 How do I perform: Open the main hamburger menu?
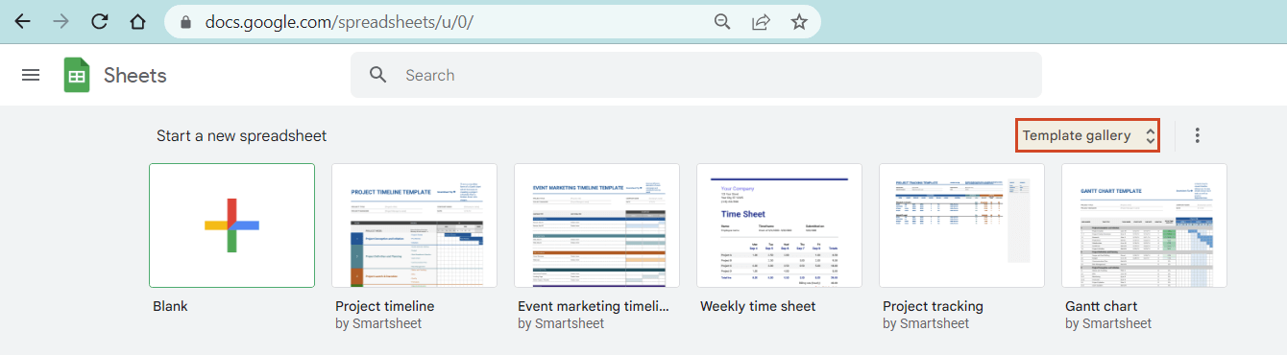point(31,75)
